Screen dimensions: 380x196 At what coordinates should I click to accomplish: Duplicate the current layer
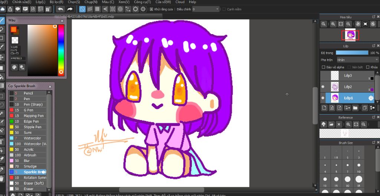[364, 108]
